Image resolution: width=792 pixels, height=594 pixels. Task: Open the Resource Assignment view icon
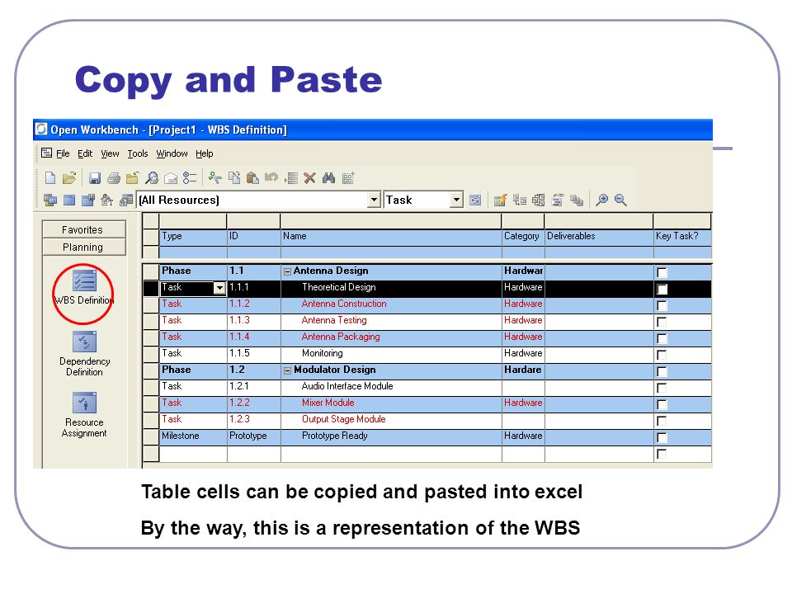[x=84, y=403]
